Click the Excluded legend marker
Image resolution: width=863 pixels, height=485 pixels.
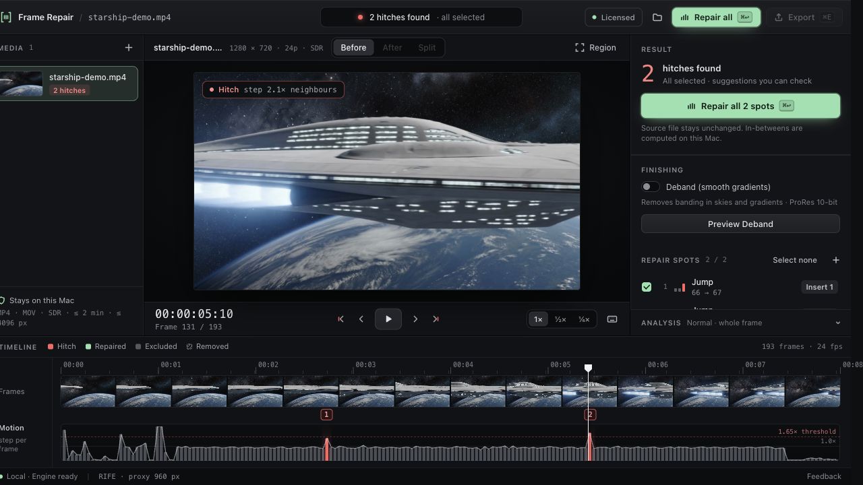coord(138,347)
